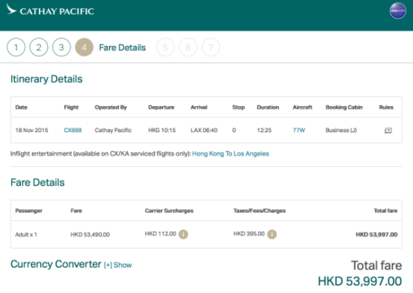Open the oneworld alliance globe icon

(397, 11)
